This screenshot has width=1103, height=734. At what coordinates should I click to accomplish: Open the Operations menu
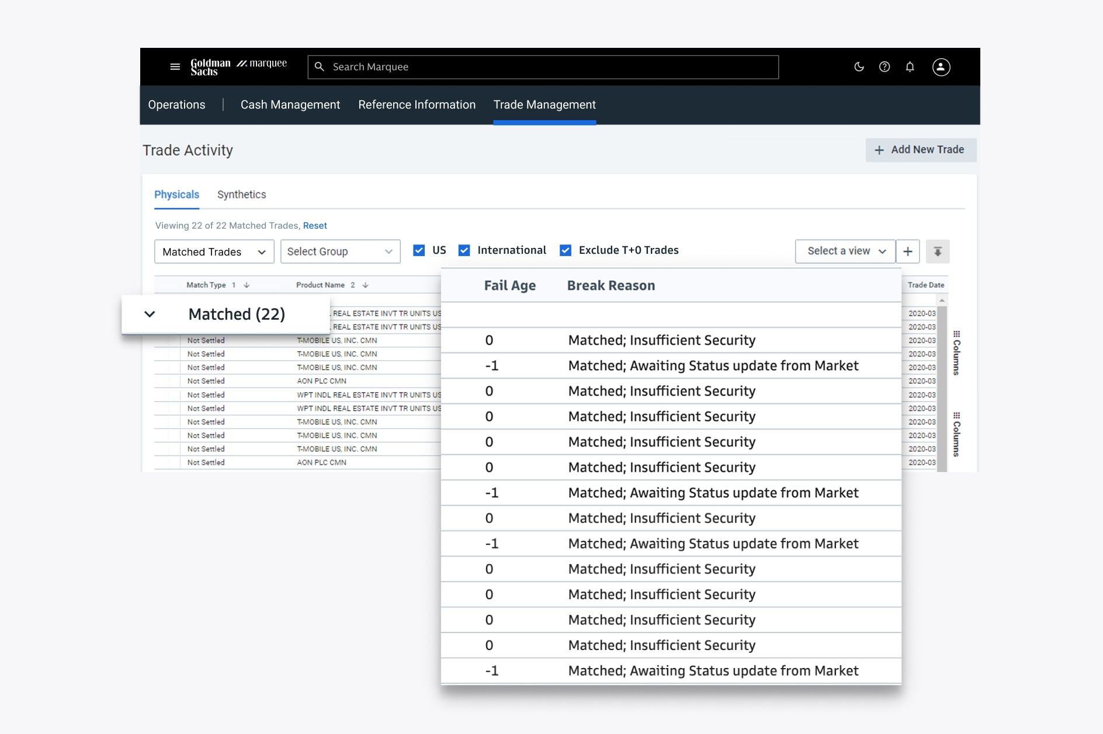tap(177, 105)
